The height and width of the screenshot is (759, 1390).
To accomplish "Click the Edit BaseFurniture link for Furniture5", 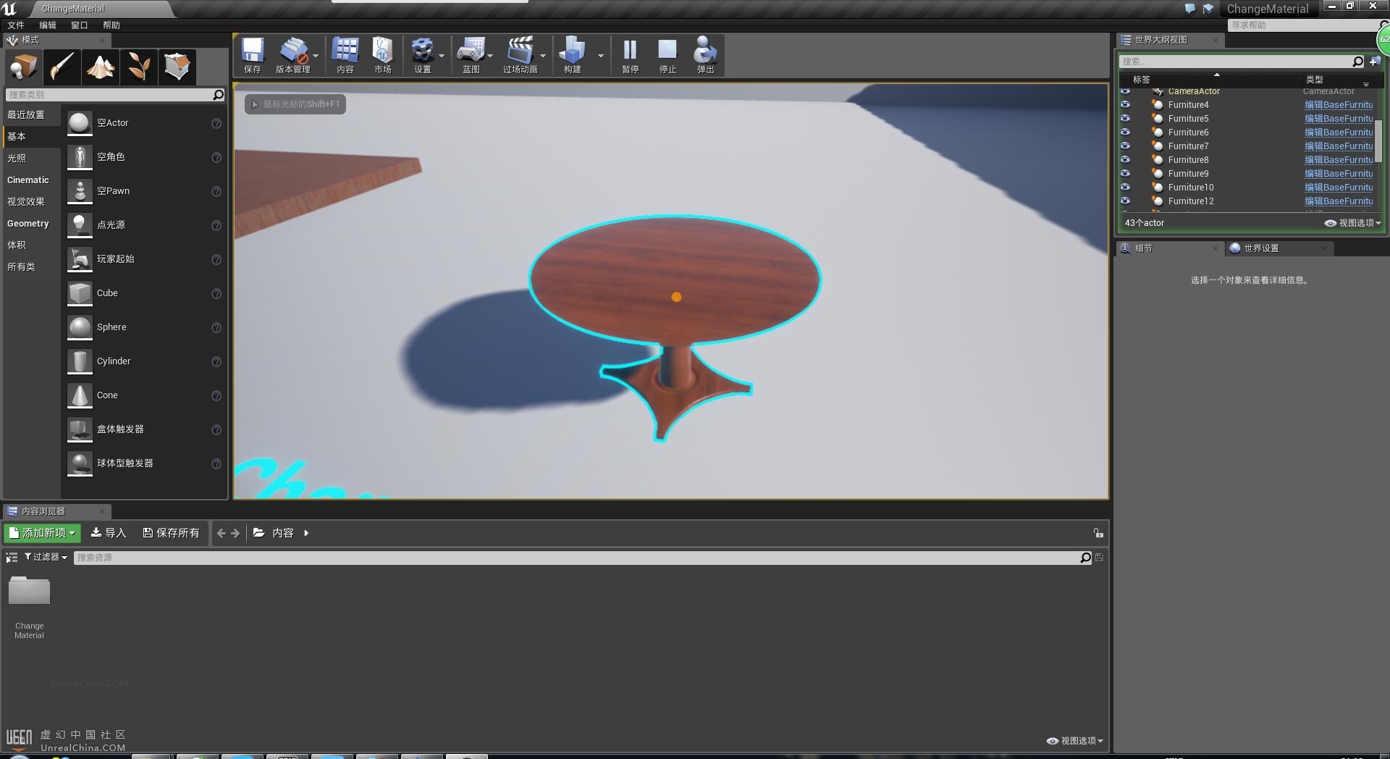I will (x=1338, y=119).
